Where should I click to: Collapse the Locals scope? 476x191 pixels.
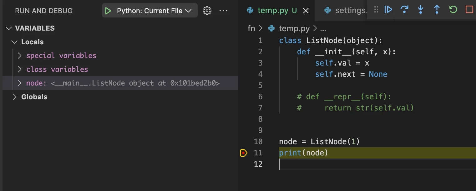click(14, 42)
